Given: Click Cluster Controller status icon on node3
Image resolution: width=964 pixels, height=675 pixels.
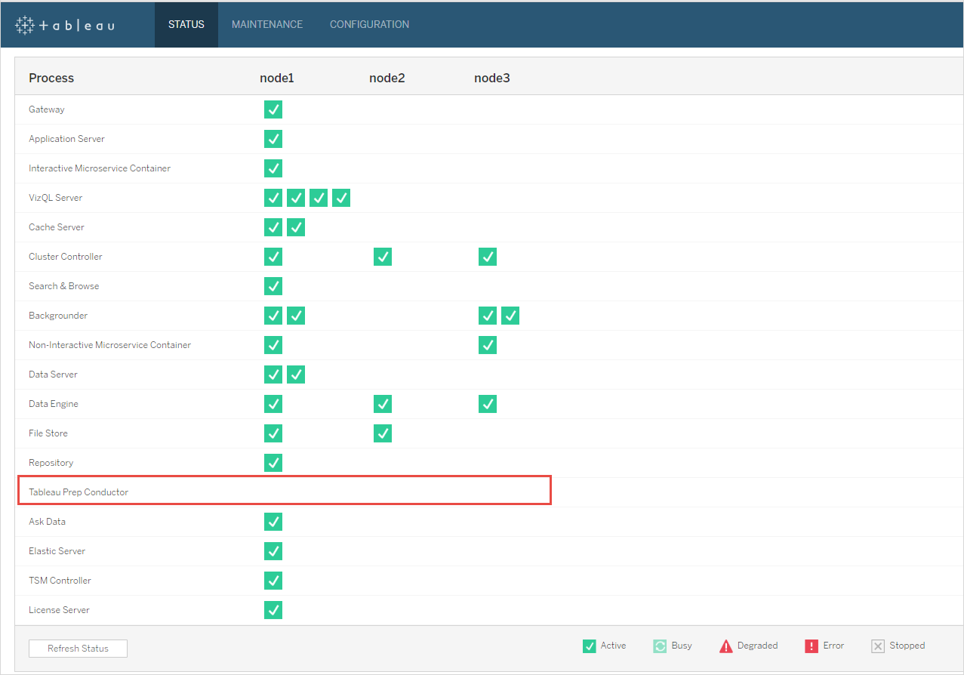Looking at the screenshot, I should click(488, 257).
